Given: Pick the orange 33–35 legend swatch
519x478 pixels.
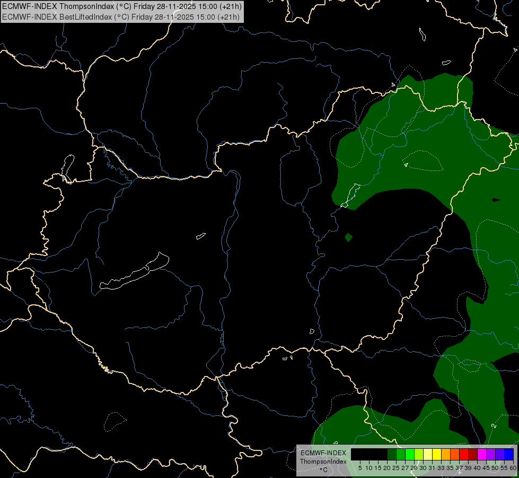Looking at the screenshot, I should click(x=445, y=454).
